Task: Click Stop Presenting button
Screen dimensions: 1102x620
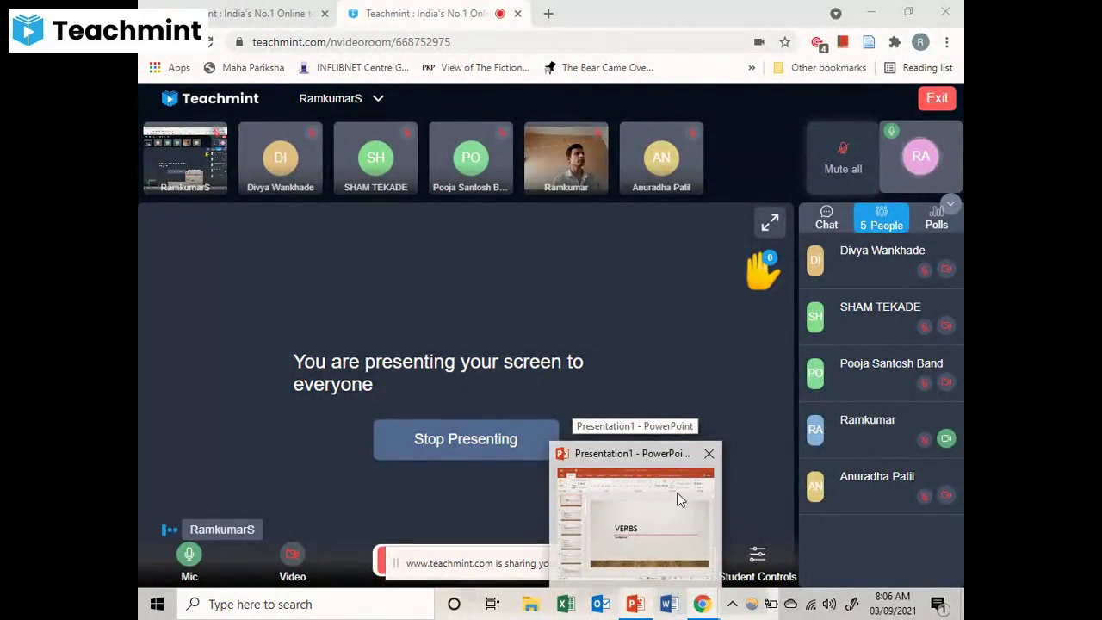Action: click(466, 439)
